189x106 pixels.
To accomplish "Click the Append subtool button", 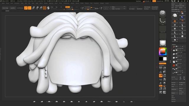I will tap(182, 88).
